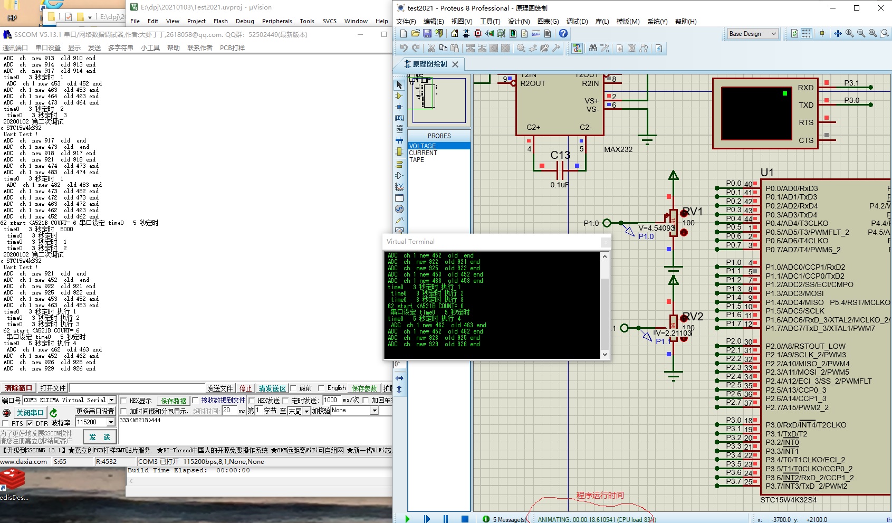Step the simulation one frame
This screenshot has width=892, height=523.
(427, 519)
